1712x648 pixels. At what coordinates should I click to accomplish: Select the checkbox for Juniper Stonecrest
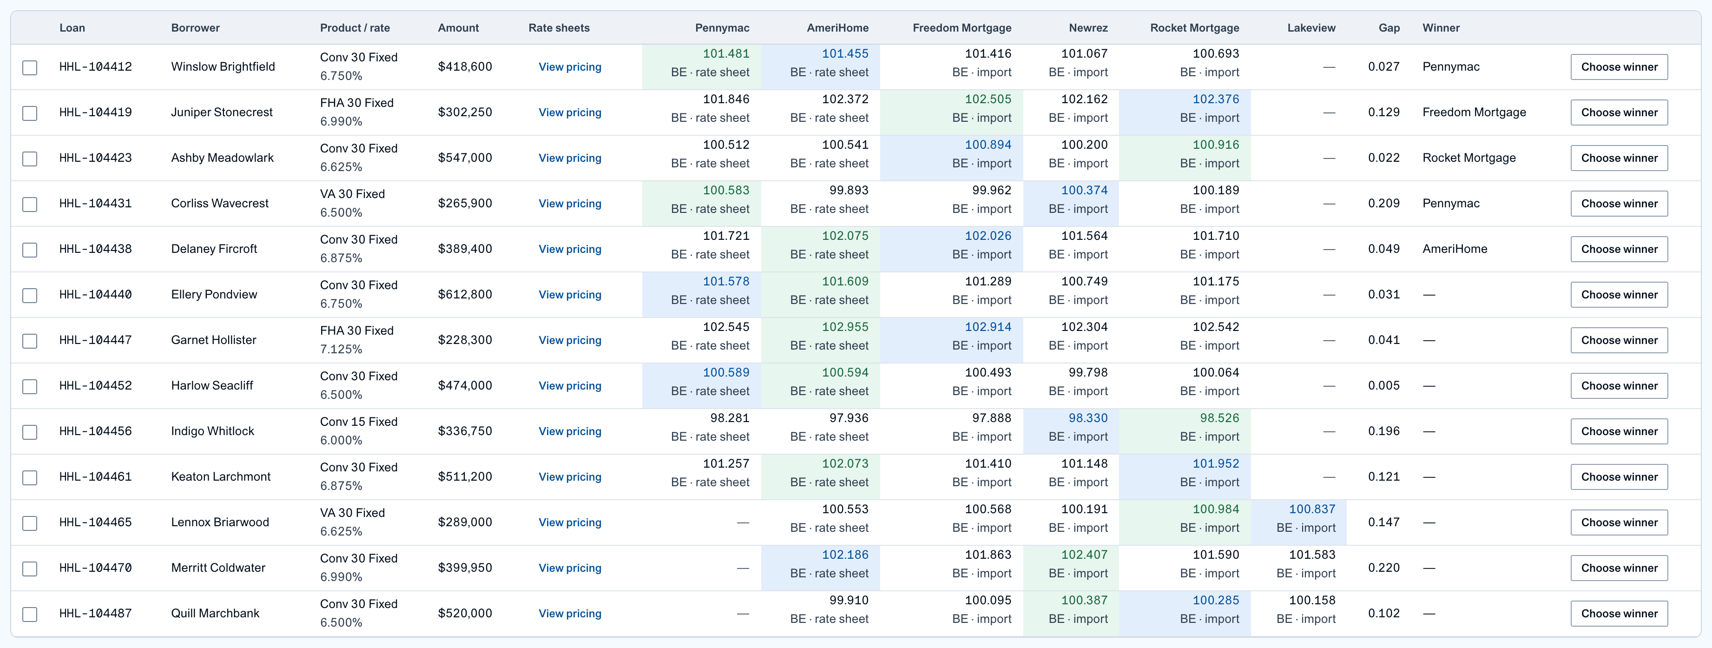pyautogui.click(x=30, y=113)
